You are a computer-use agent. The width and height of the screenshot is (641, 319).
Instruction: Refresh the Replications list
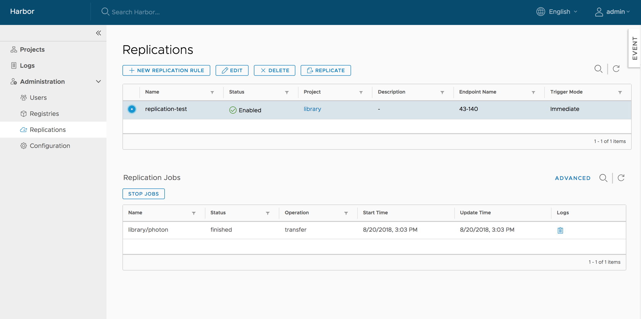click(616, 69)
